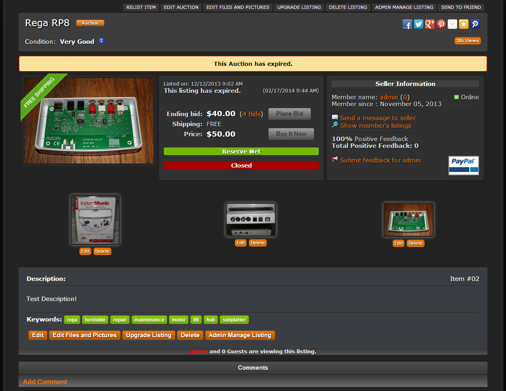
Task: Open the InstantMusic package thumbnail
Action: 95,220
